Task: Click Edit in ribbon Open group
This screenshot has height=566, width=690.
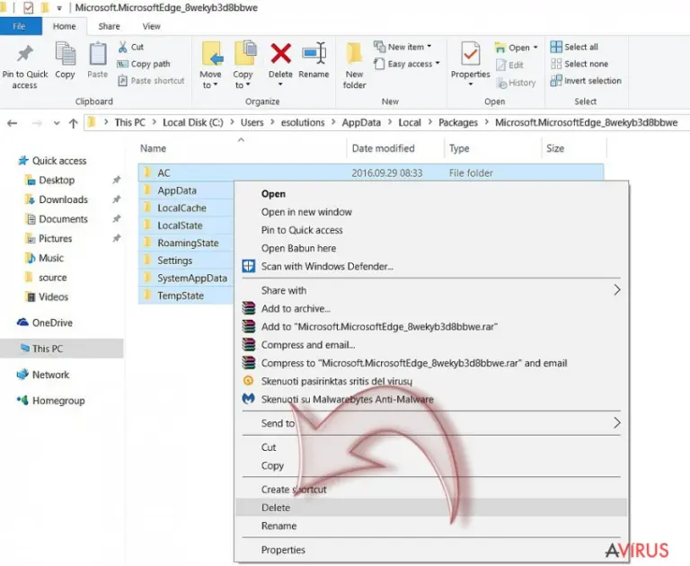Action: pos(509,66)
